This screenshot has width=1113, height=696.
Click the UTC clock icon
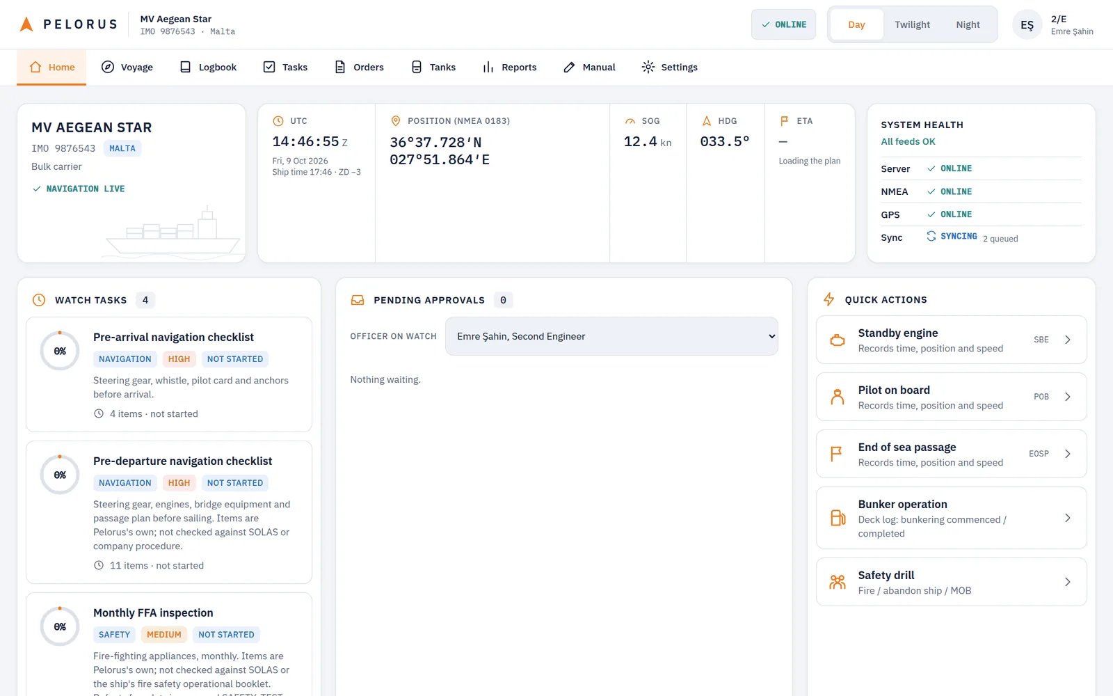(278, 121)
